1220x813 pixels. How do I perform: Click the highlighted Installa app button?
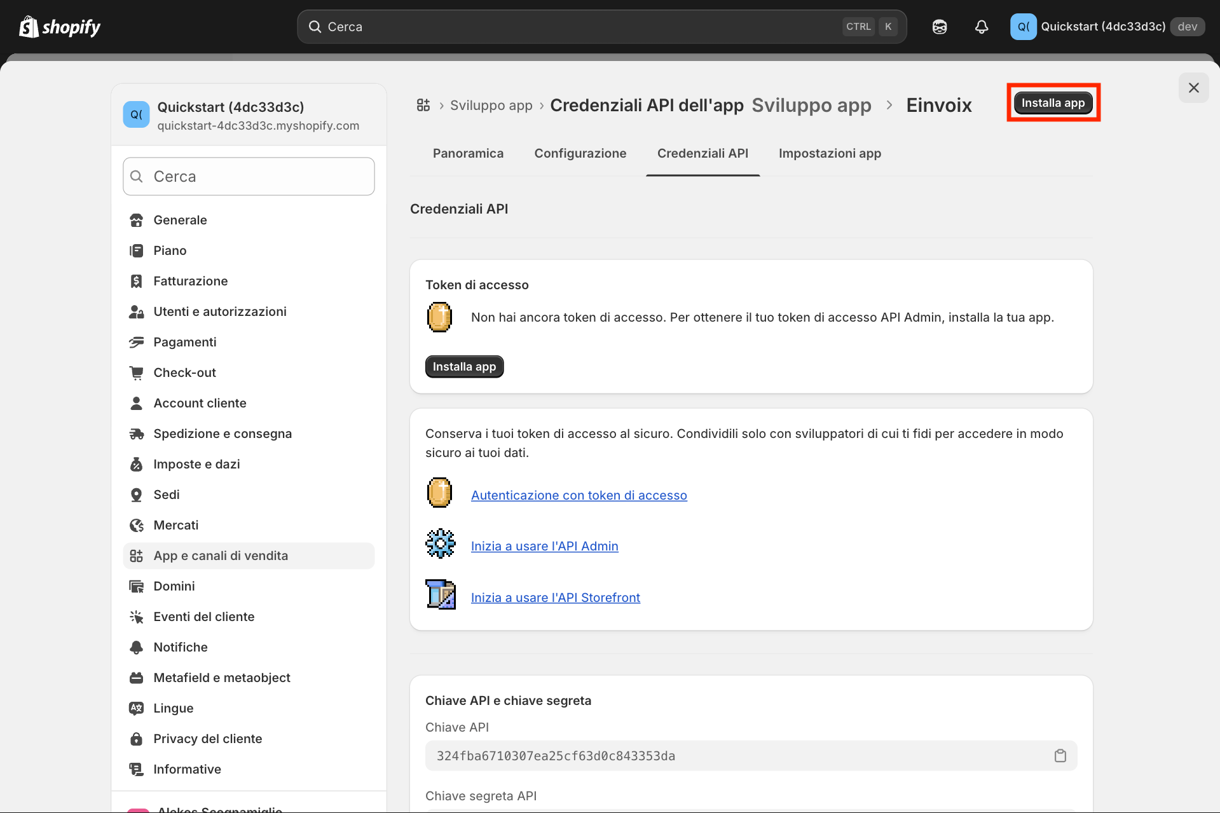click(1053, 102)
